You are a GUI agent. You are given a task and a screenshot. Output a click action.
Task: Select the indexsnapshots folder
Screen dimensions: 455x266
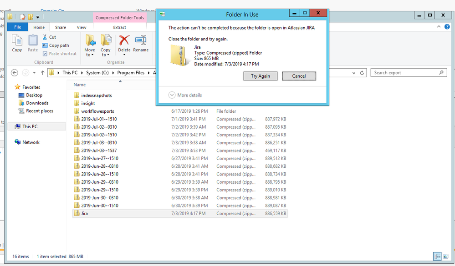click(x=93, y=95)
